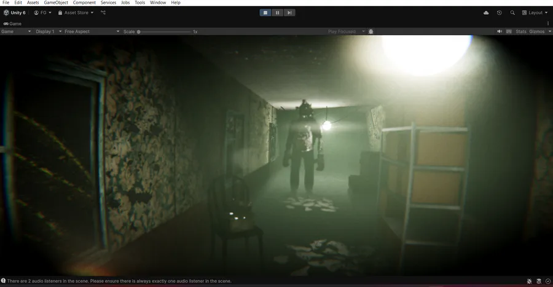This screenshot has width=553, height=287.
Task: Open the Free Aspect resolution dropdown
Action: click(x=92, y=31)
